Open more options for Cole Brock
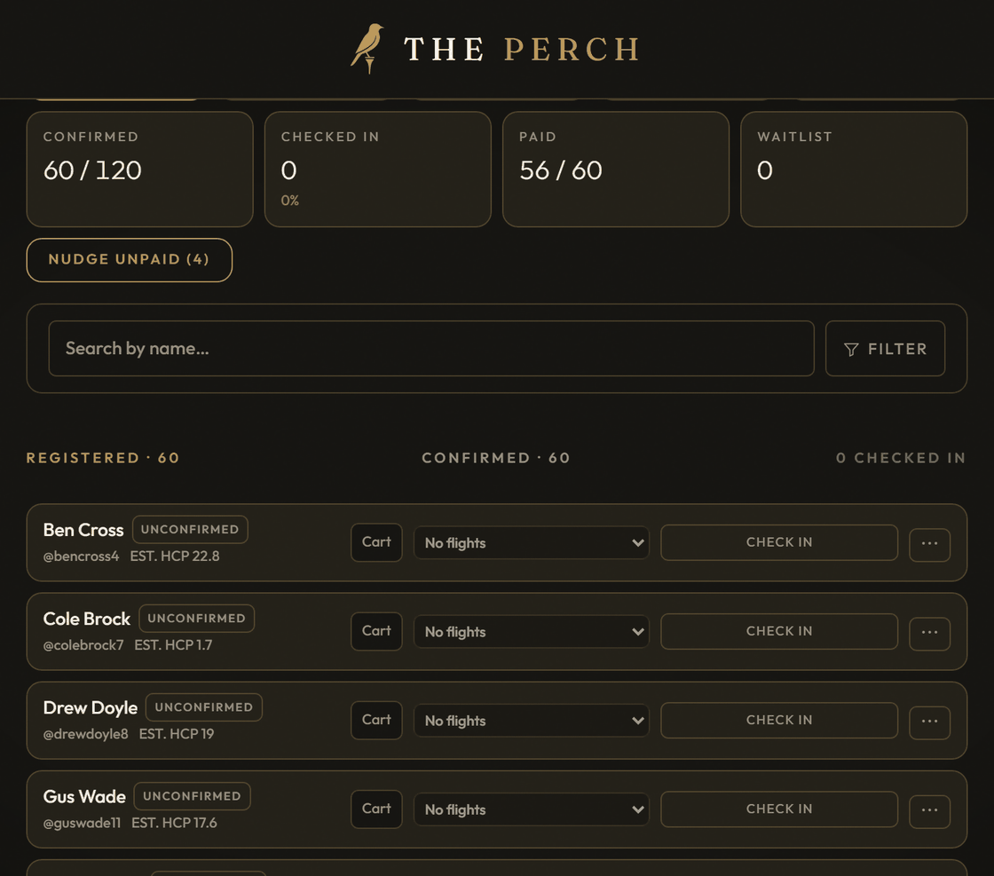994x876 pixels. pos(929,633)
